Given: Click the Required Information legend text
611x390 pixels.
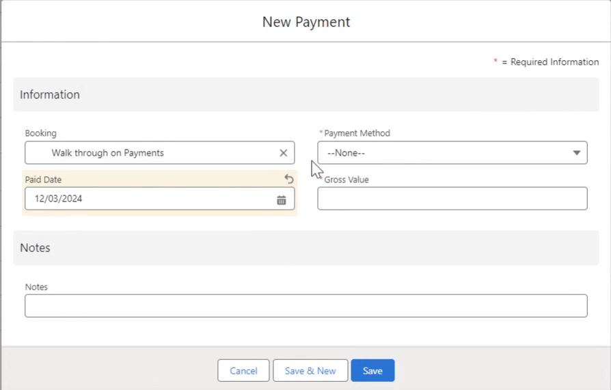Looking at the screenshot, I should tap(550, 62).
